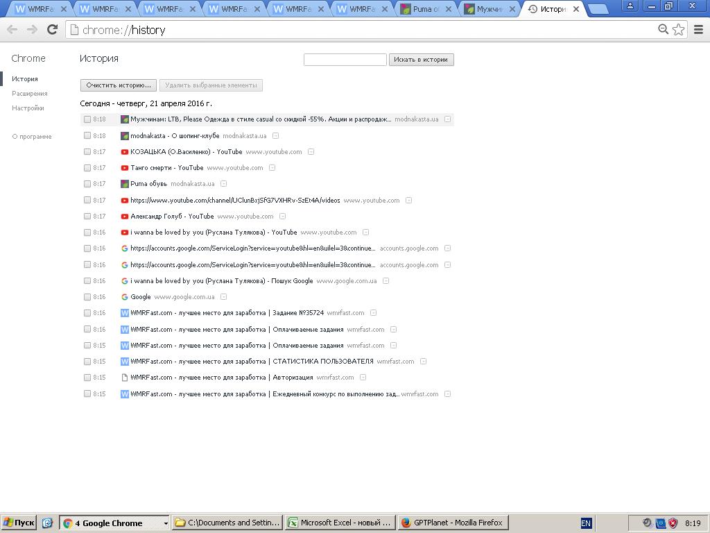
Task: Tick checkbox of Танго смерти entry
Action: point(87,168)
